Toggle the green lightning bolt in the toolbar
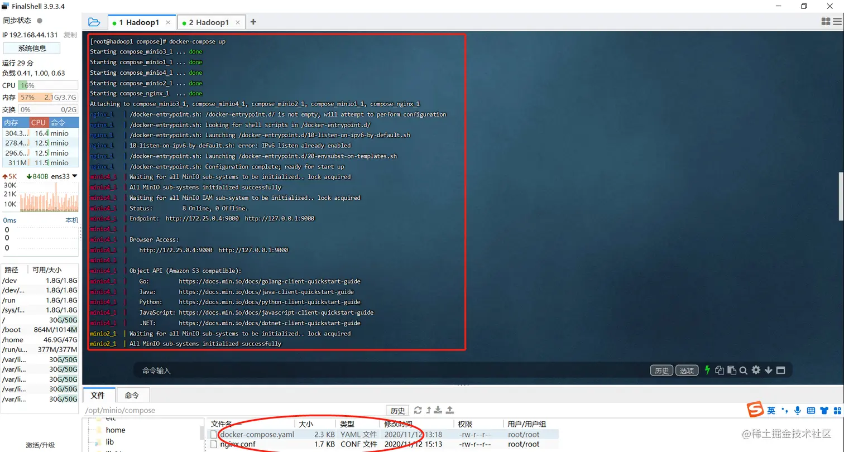 tap(707, 369)
